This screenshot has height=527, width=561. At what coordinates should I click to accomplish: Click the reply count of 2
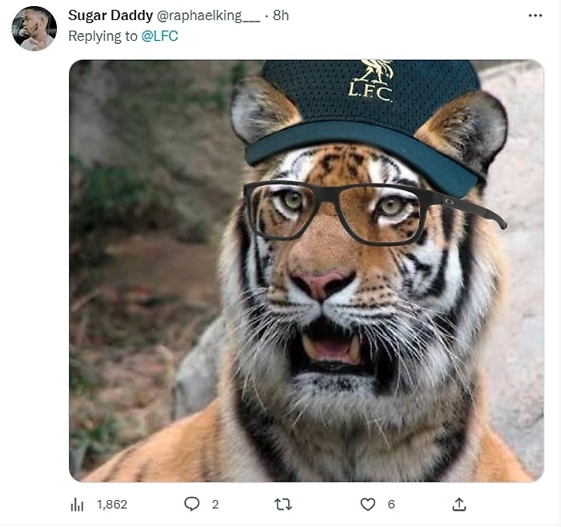215,505
